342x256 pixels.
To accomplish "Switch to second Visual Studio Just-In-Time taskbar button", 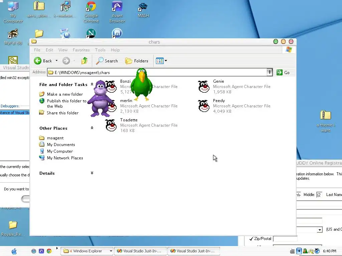I will [194, 251].
